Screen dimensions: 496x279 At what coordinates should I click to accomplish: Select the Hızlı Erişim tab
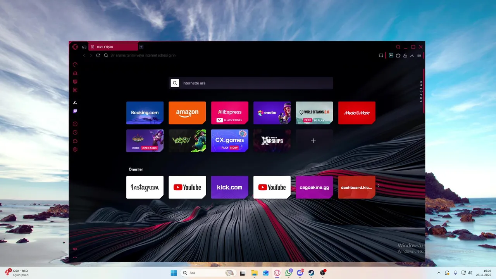pos(113,47)
